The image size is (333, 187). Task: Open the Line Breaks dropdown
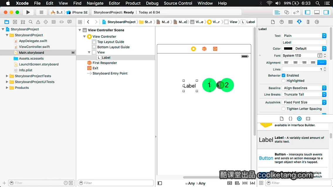pyautogui.click(x=304, y=94)
